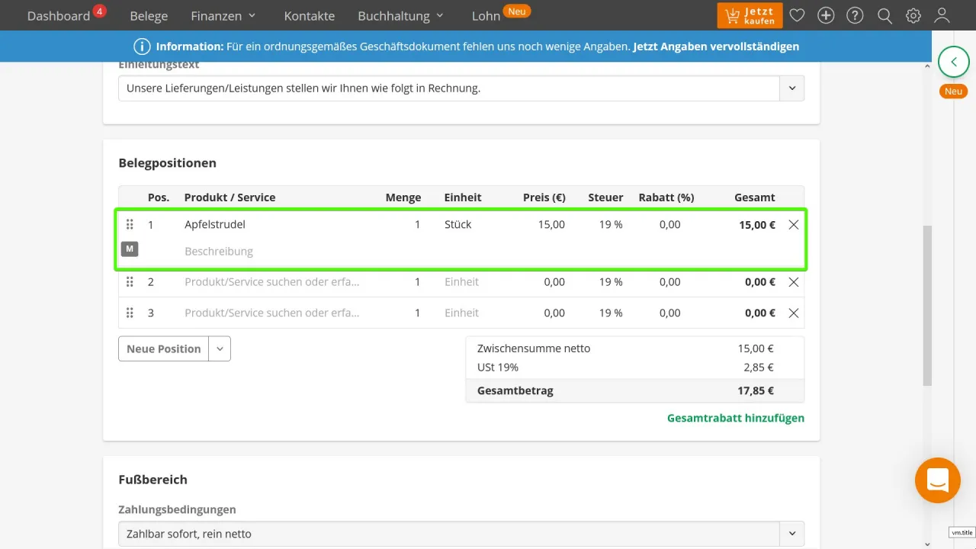This screenshot has width=976, height=549.
Task: Expand Zahlungsbedingungen dropdown
Action: tap(791, 534)
